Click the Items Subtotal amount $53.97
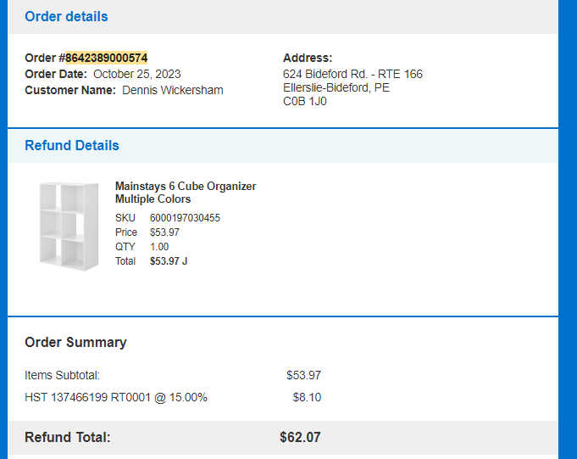 (x=303, y=375)
